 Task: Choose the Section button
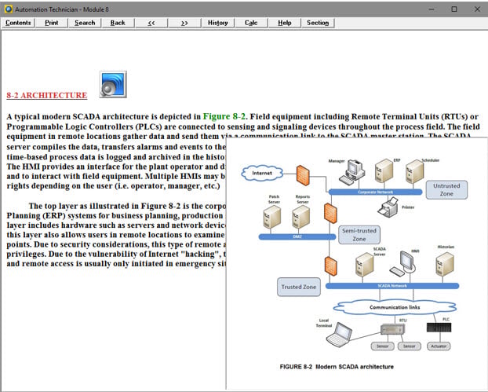(317, 23)
